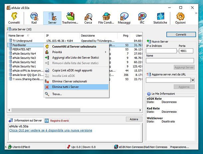This screenshot has width=203, height=154.
Task: Switch to Informazioni sul Server tab
Action: [26, 120]
